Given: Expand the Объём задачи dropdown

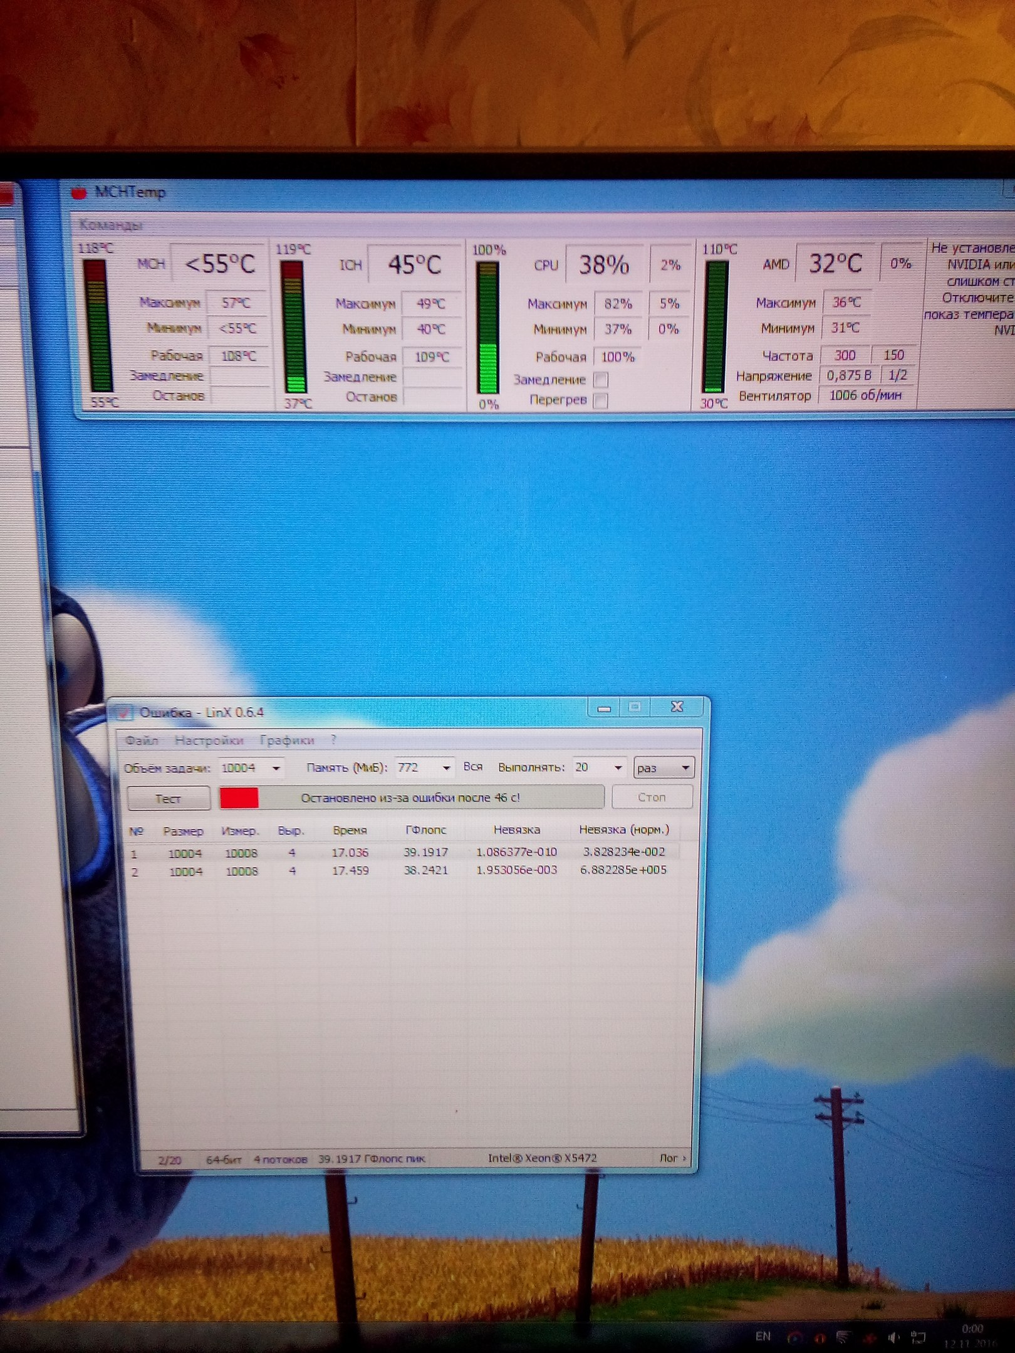Looking at the screenshot, I should click(276, 768).
